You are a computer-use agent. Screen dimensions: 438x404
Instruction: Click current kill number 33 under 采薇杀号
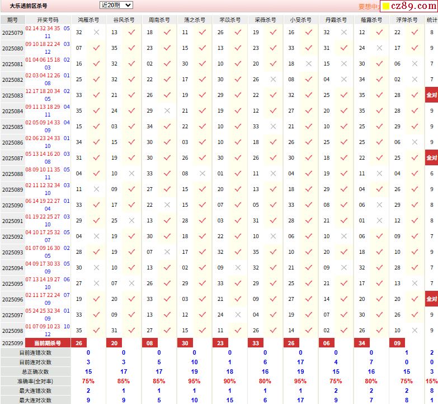click(256, 343)
